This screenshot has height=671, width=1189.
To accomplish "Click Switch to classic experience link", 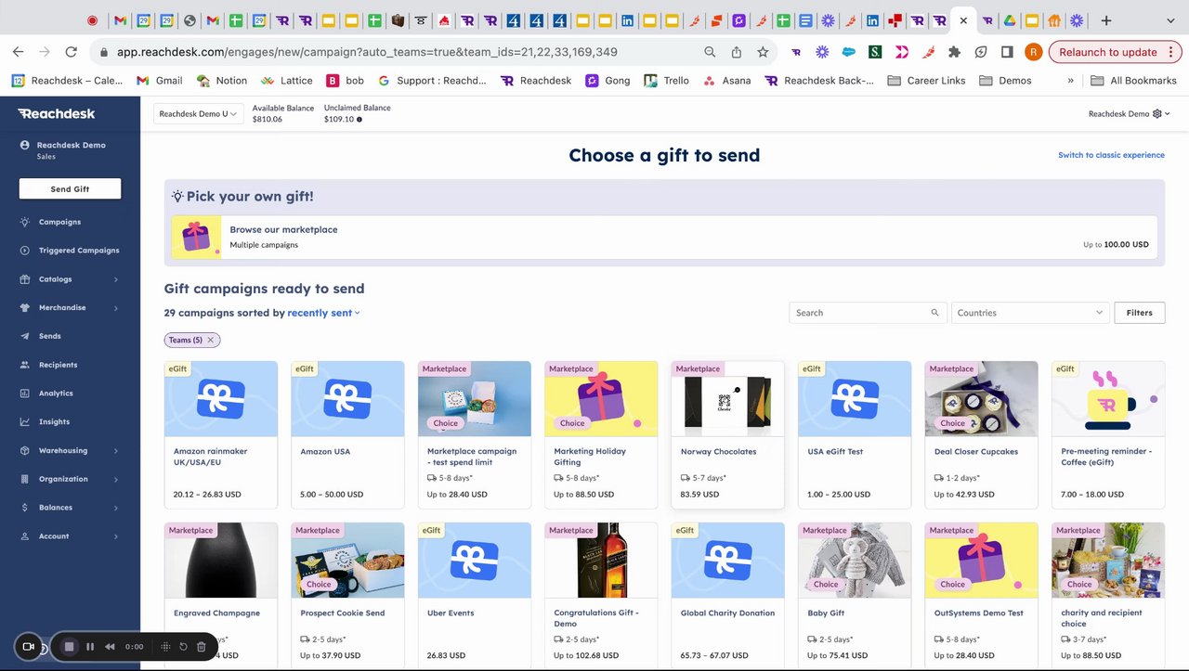I will coord(1111,155).
